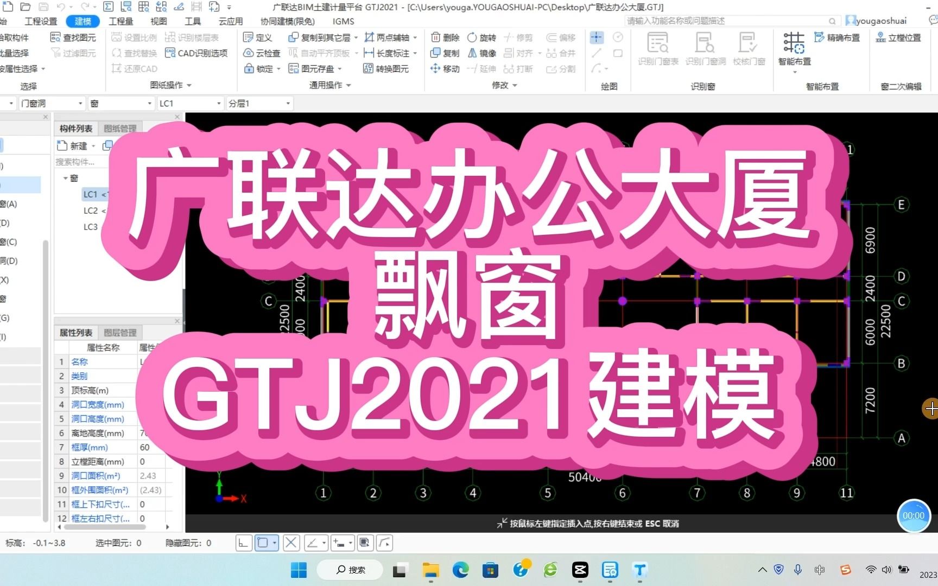Screen dimensions: 938x586
Task: Open Microsoft Edge from the taskbar
Action: (461, 570)
